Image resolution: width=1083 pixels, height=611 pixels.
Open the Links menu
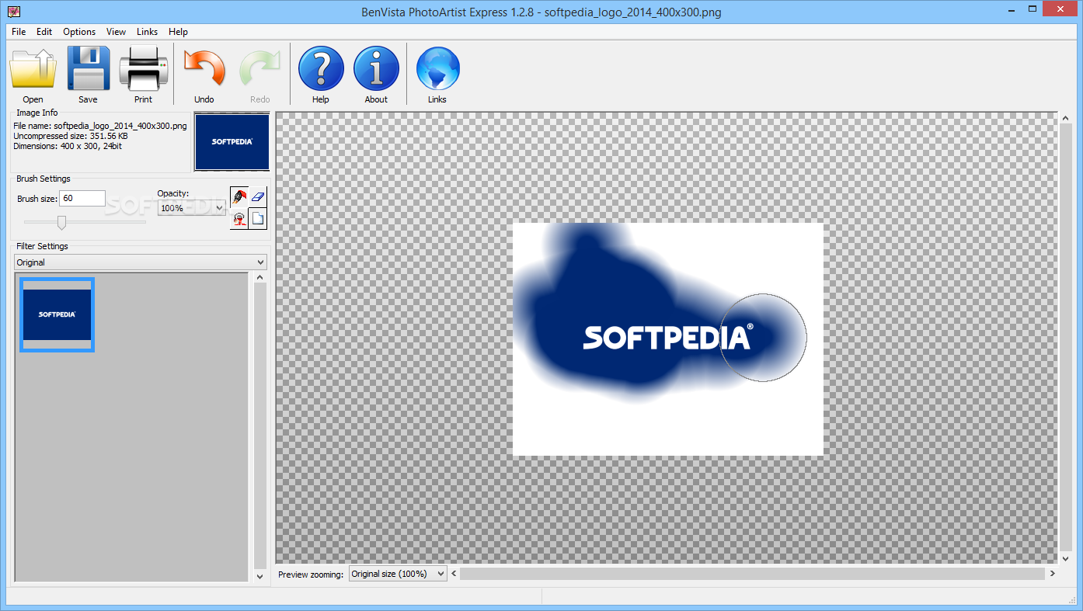tap(147, 32)
